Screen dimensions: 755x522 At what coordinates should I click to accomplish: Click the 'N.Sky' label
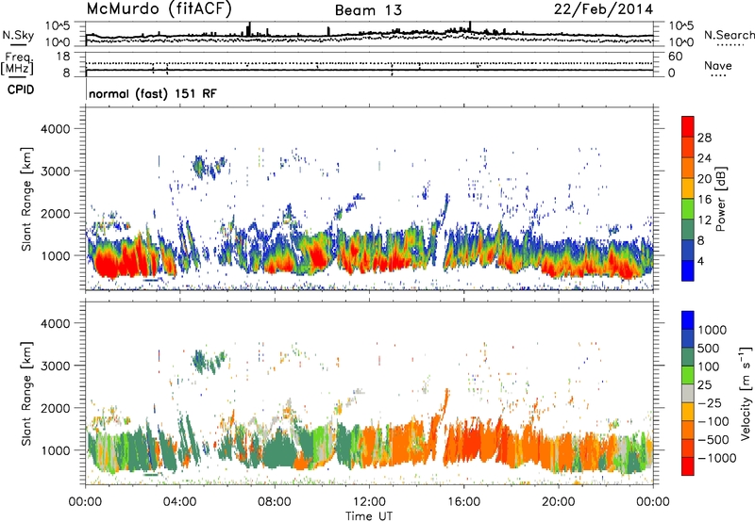[18, 35]
